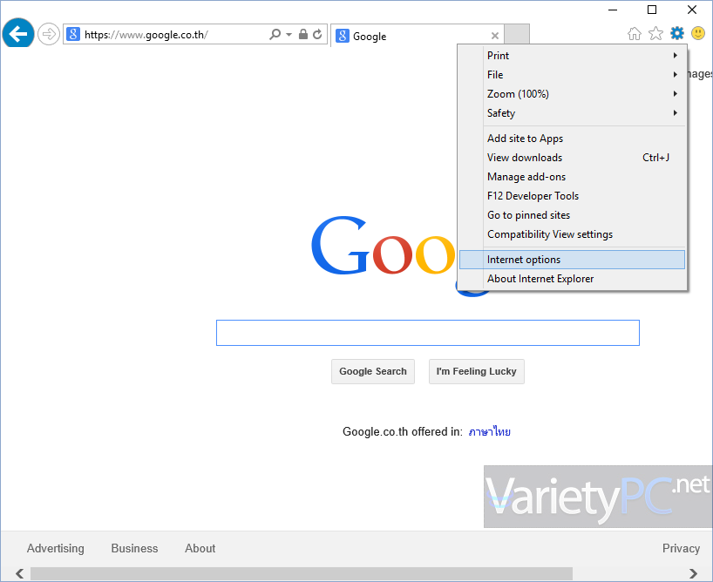The width and height of the screenshot is (713, 582).
Task: Choose Go to pinned sites
Action: tap(572, 214)
